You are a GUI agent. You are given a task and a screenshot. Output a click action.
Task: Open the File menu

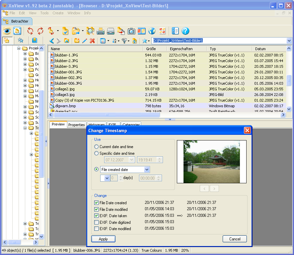pos(12,13)
